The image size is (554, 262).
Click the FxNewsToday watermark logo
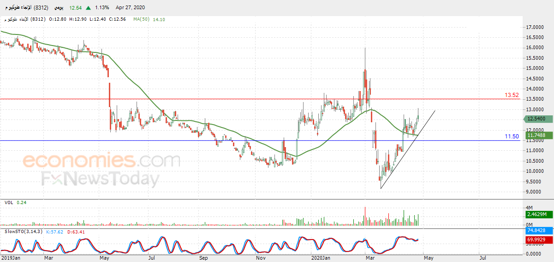click(x=101, y=178)
